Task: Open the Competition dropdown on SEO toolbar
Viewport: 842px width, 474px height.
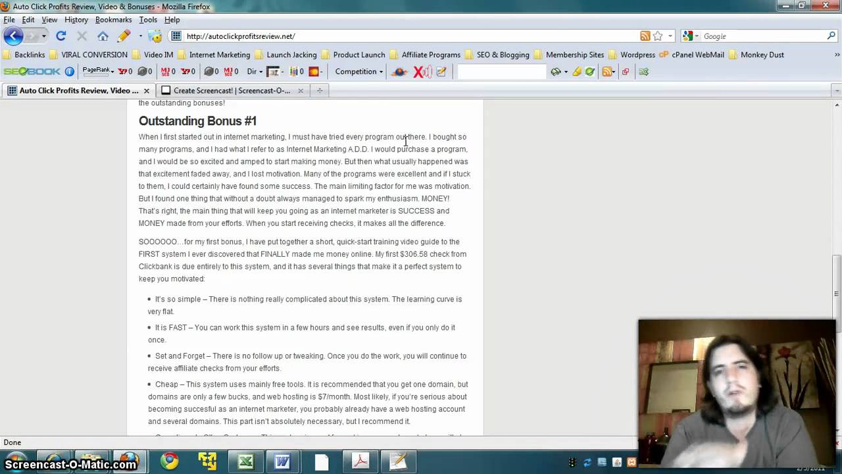Action: click(359, 71)
